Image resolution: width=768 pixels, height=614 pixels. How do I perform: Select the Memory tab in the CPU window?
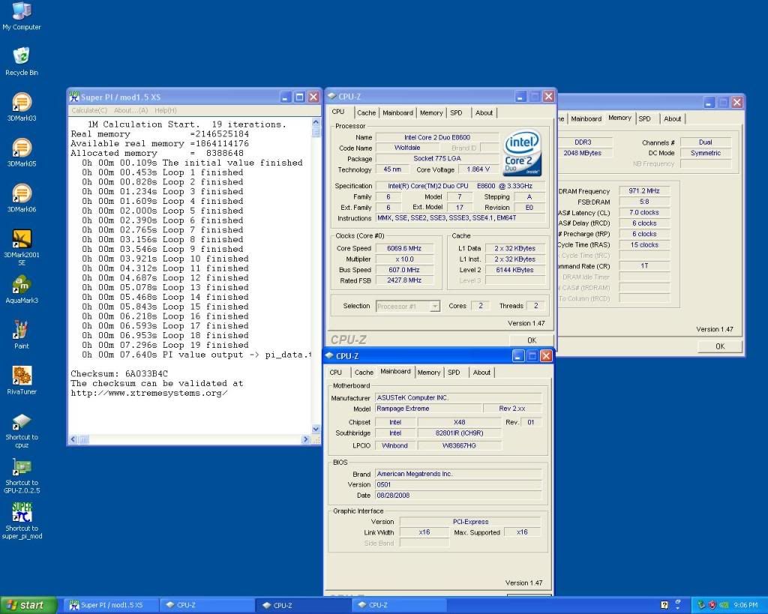[431, 112]
